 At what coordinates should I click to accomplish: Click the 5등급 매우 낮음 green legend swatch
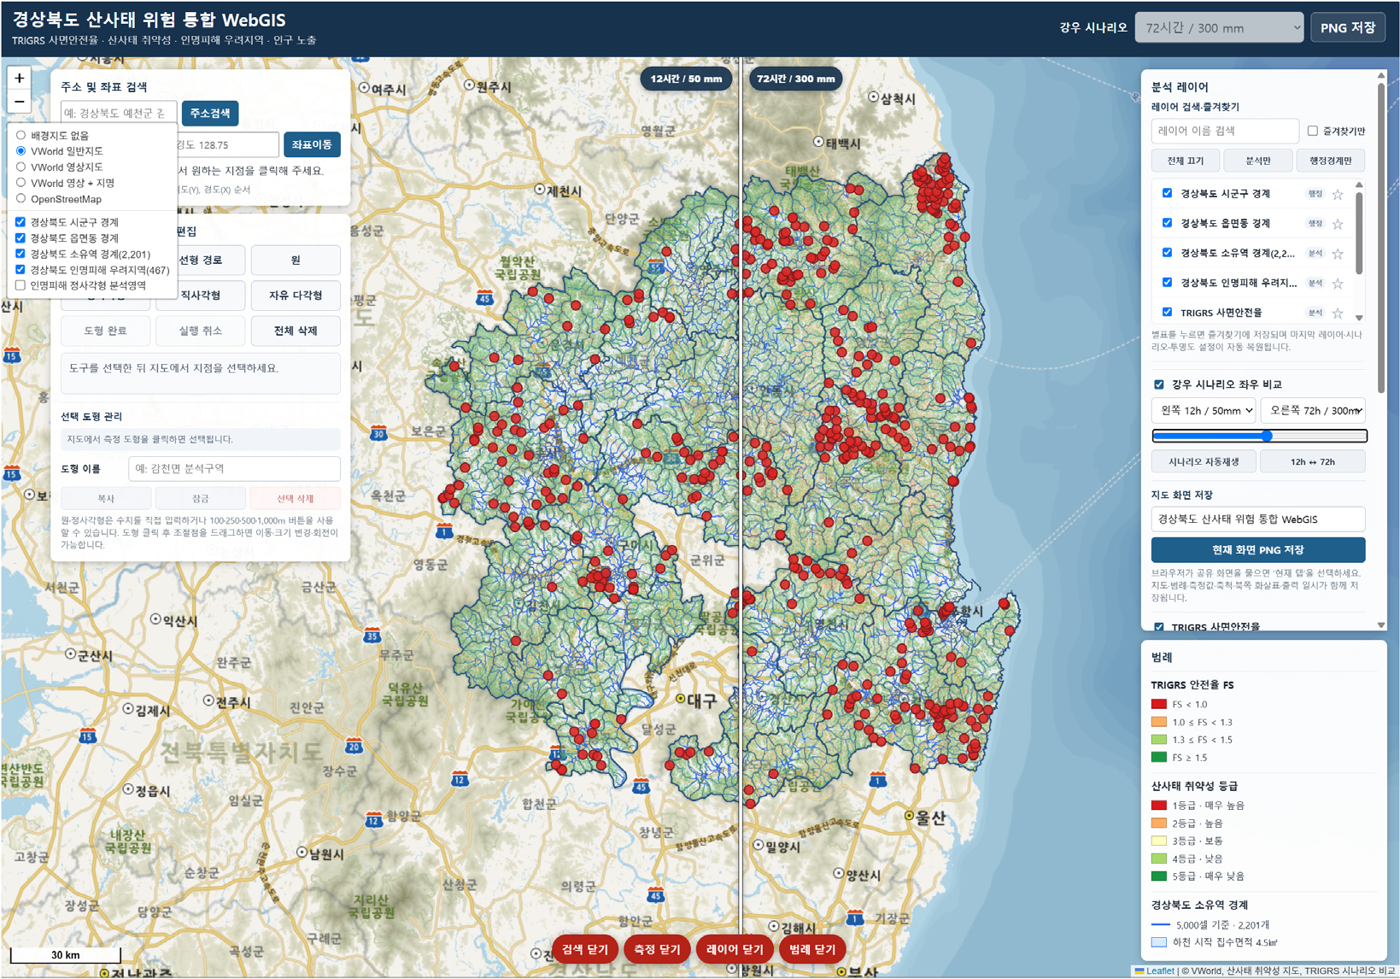tap(1158, 876)
